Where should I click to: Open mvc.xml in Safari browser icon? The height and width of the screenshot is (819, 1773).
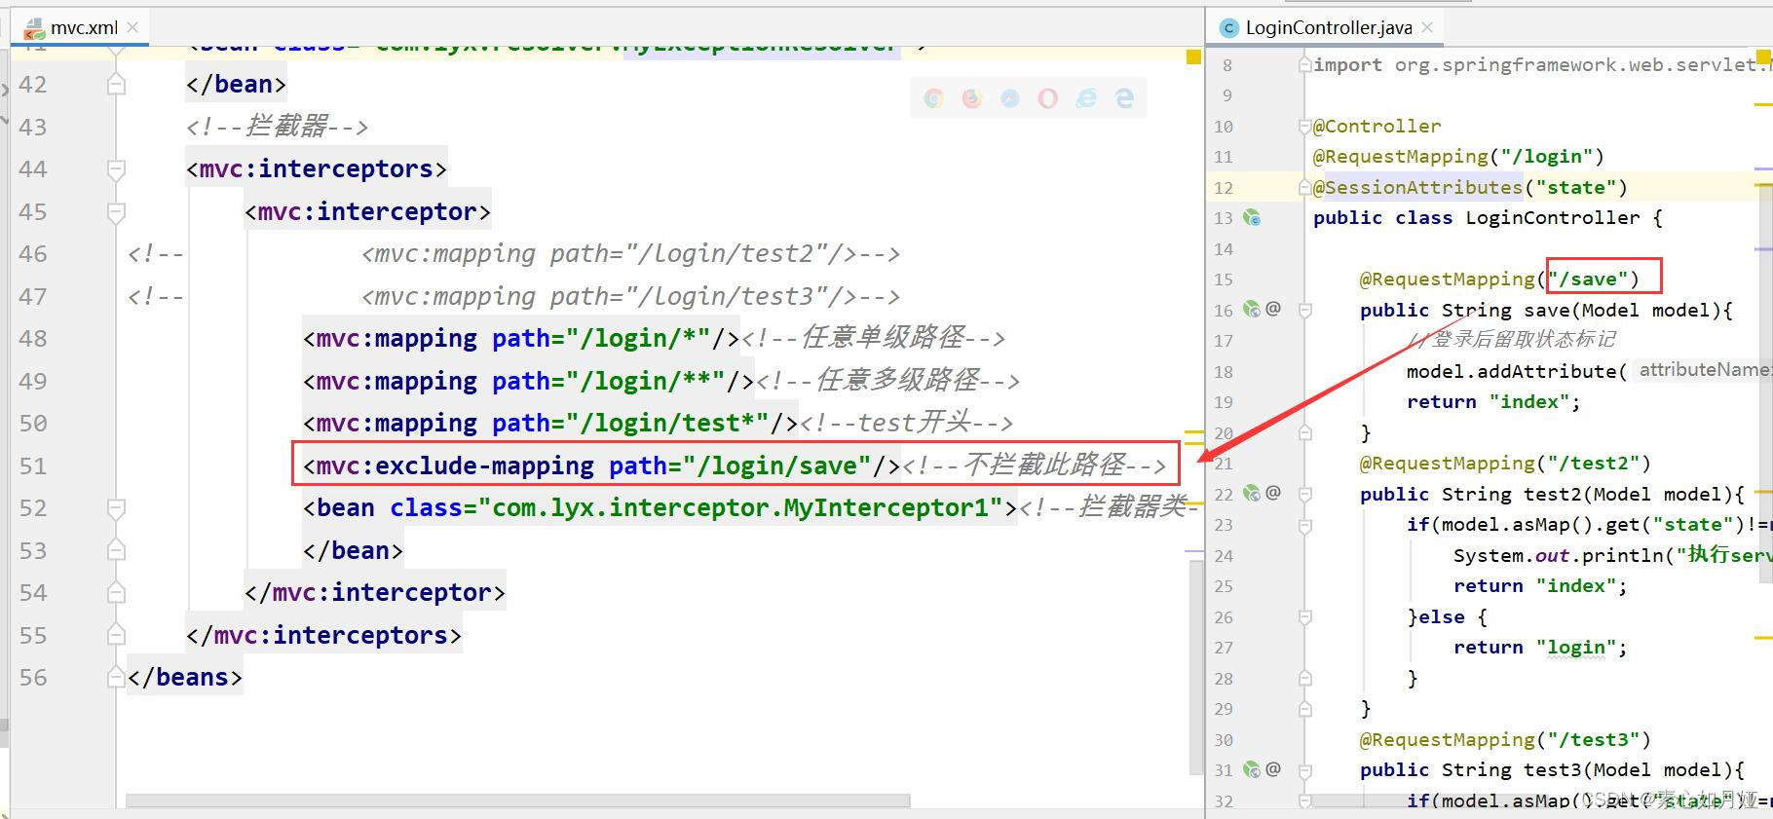(x=1010, y=98)
